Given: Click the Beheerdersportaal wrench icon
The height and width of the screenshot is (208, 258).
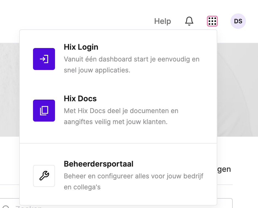Looking at the screenshot, I should [x=44, y=176].
